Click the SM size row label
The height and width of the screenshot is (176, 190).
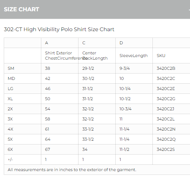coord(11,68)
